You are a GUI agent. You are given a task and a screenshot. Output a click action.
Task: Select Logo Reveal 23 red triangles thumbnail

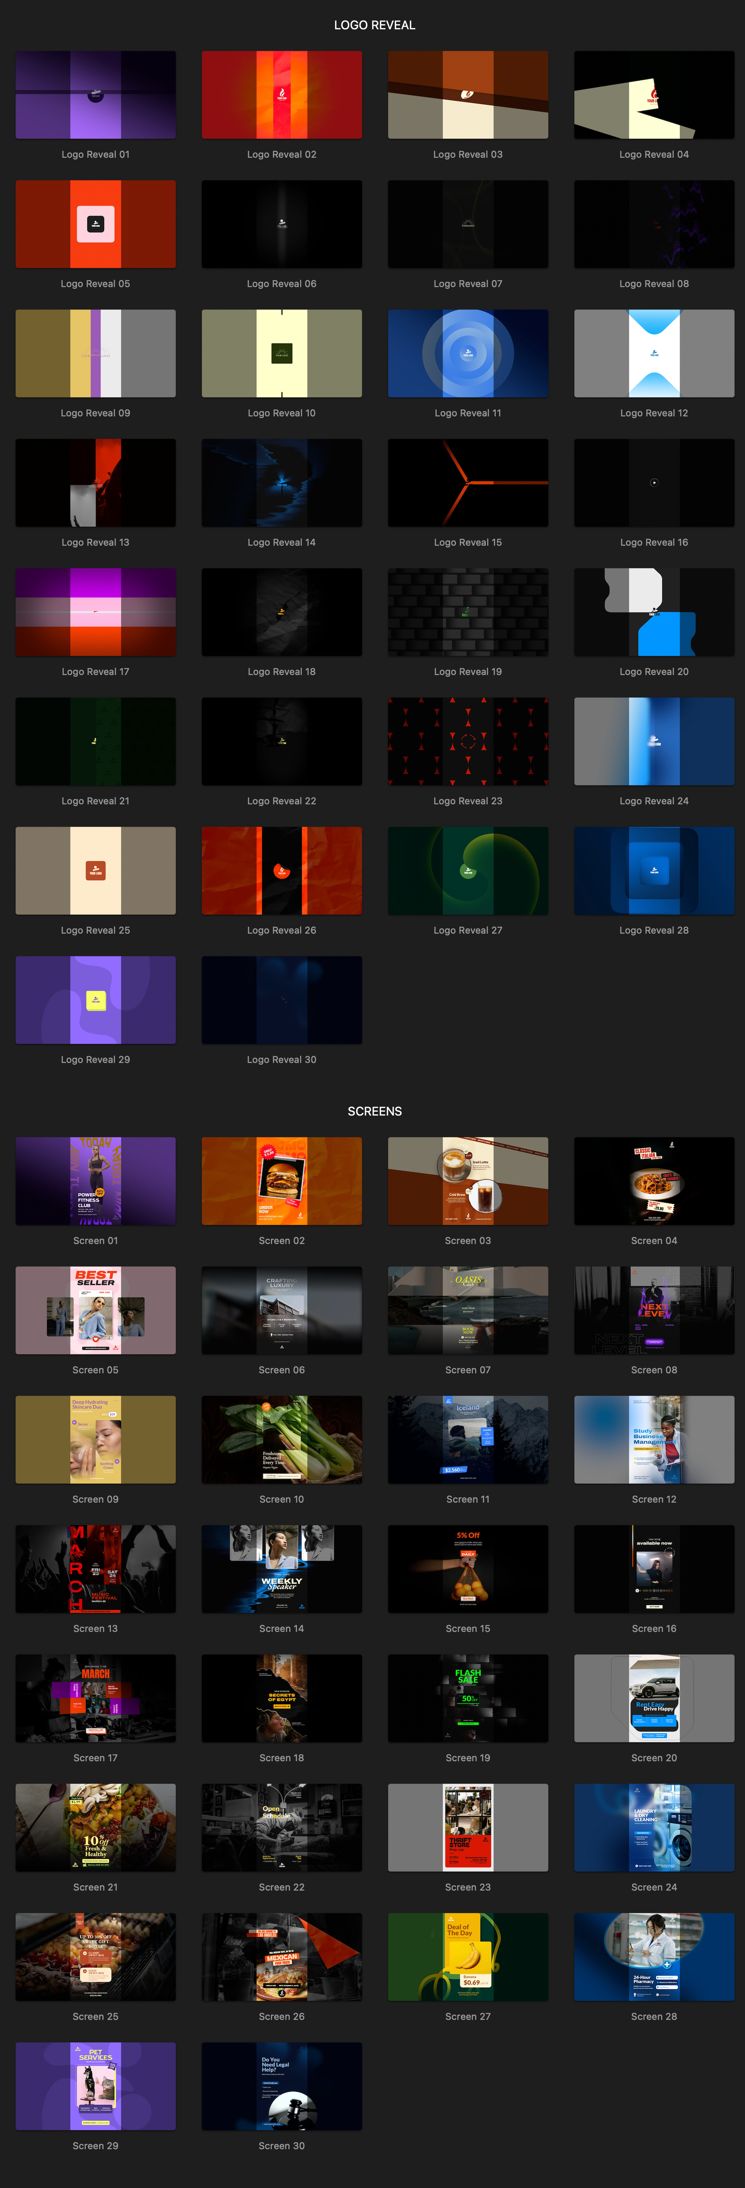click(x=468, y=741)
